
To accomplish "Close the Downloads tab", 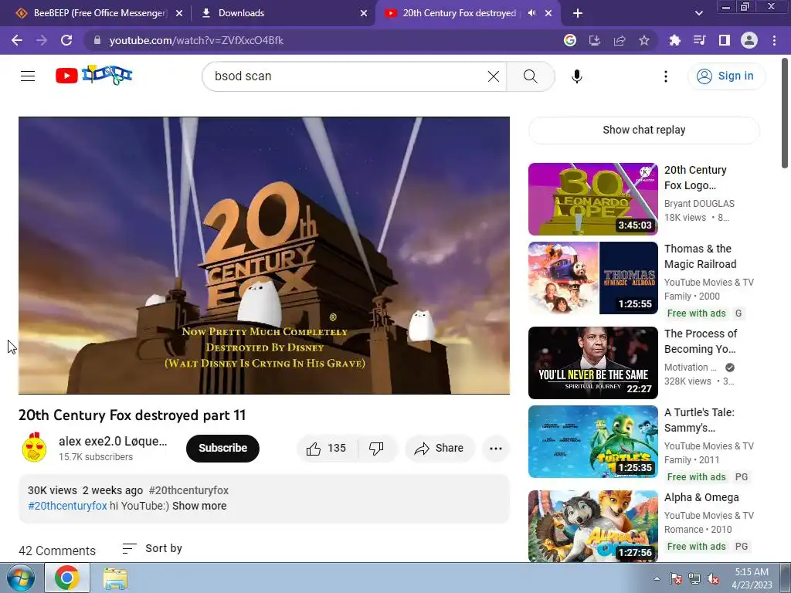I will point(363,13).
